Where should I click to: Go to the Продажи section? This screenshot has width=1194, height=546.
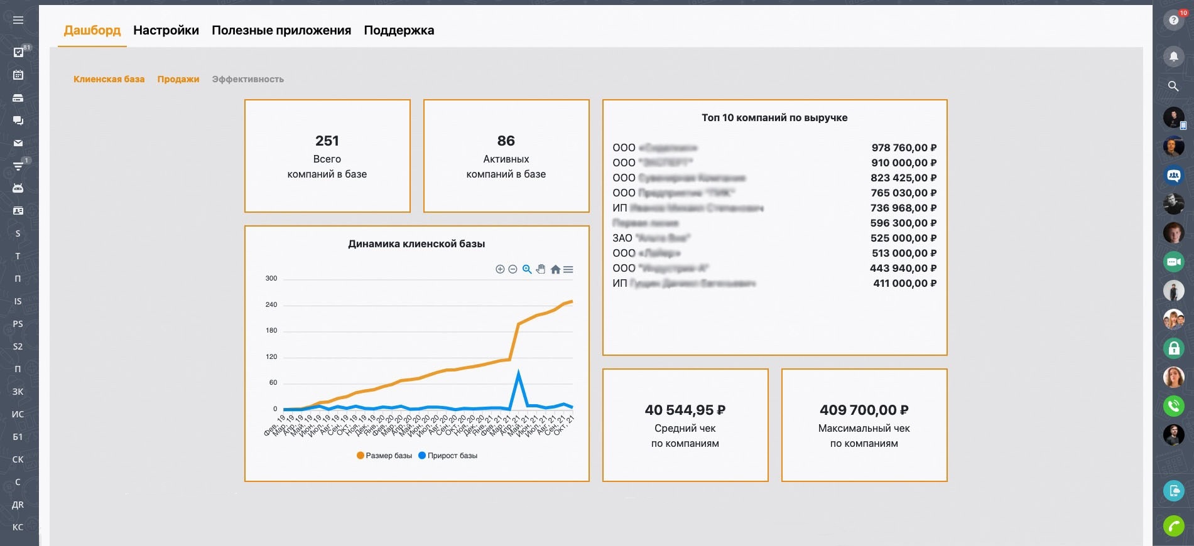point(178,79)
